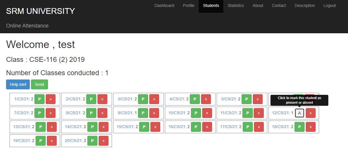Click red x icon for student 2/CS/21
This screenshot has height=161, width=348.
point(102,99)
